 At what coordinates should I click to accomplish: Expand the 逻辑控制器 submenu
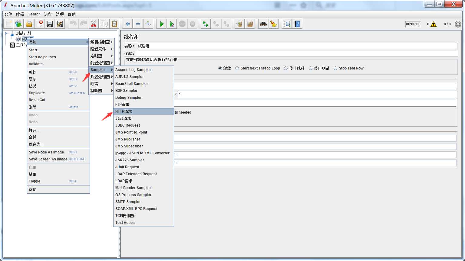point(101,42)
